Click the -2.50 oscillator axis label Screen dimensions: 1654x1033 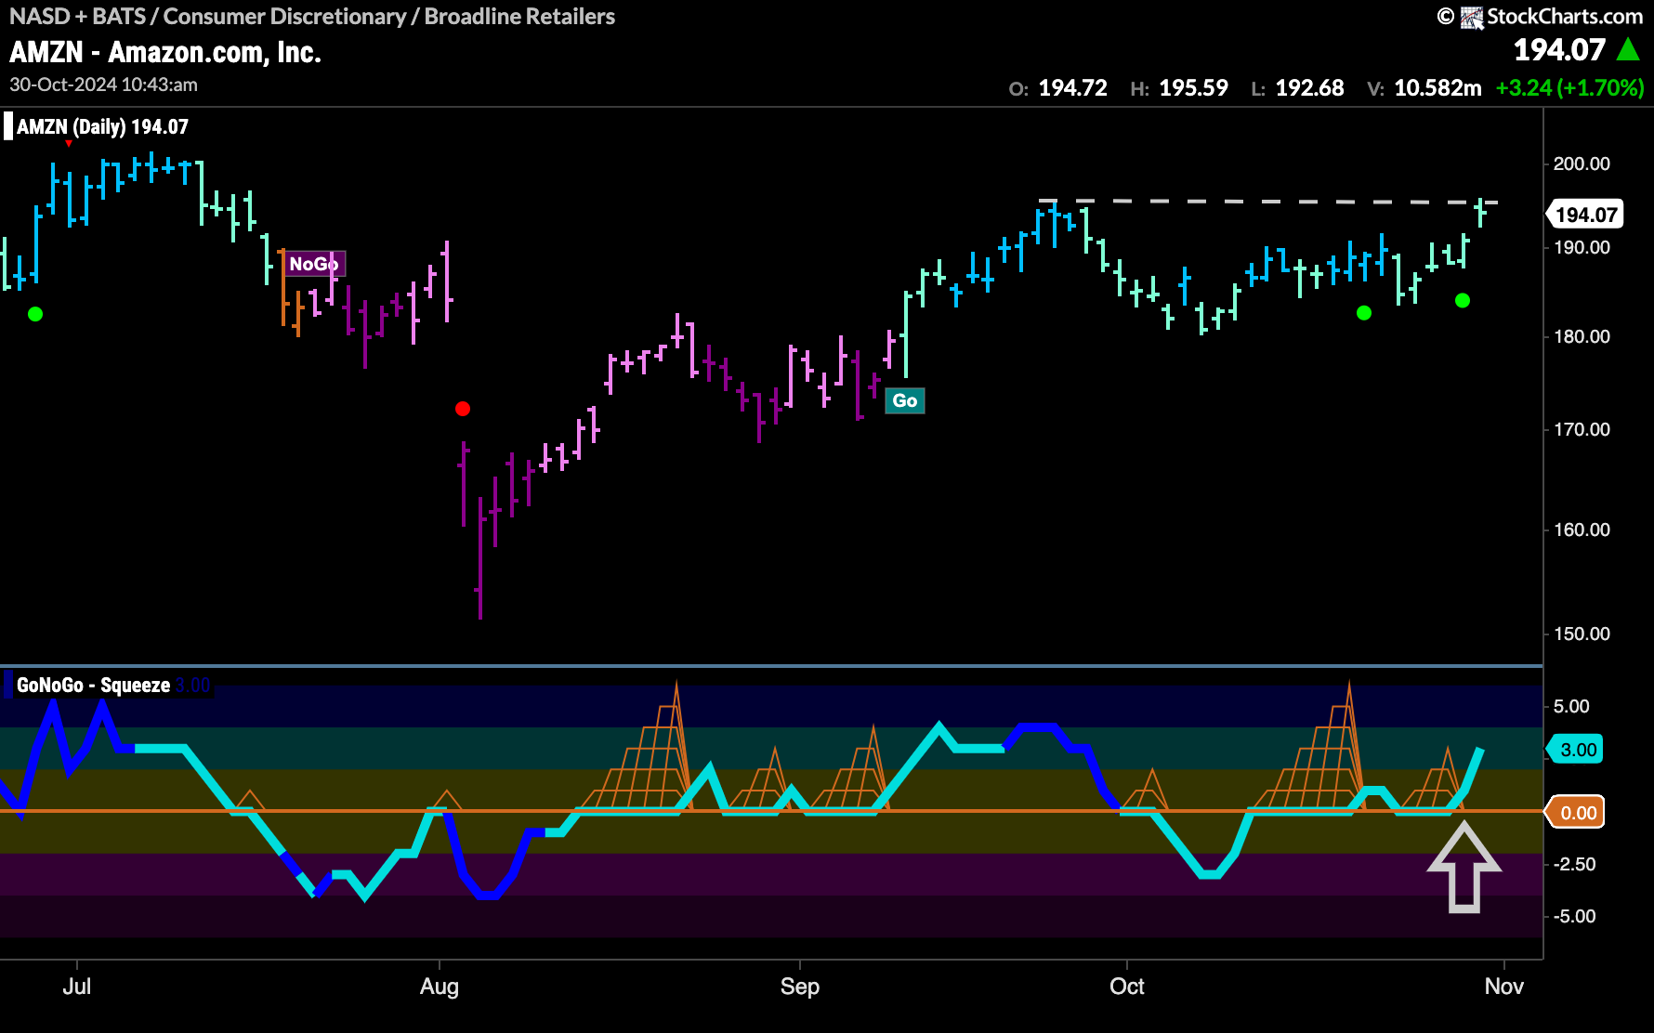[x=1574, y=864]
